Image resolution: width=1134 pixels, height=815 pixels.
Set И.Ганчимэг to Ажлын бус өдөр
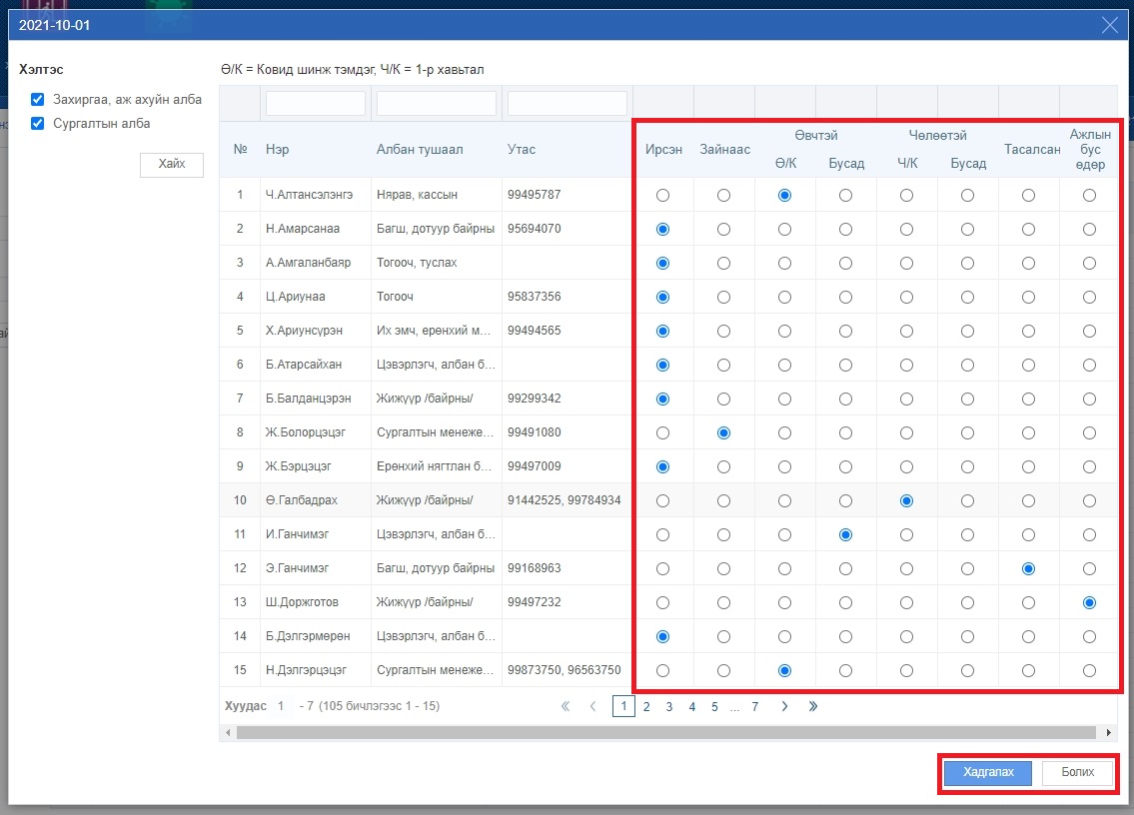coord(1089,535)
